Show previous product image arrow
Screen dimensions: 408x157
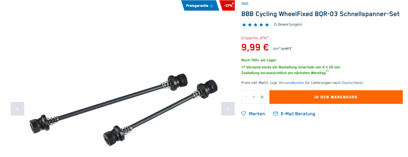click(17, 109)
